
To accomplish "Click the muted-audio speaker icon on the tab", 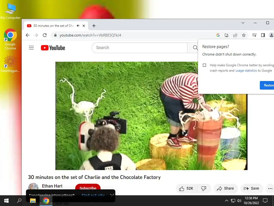I will [78, 26].
